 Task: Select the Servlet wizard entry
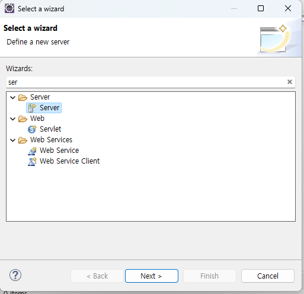coord(50,129)
